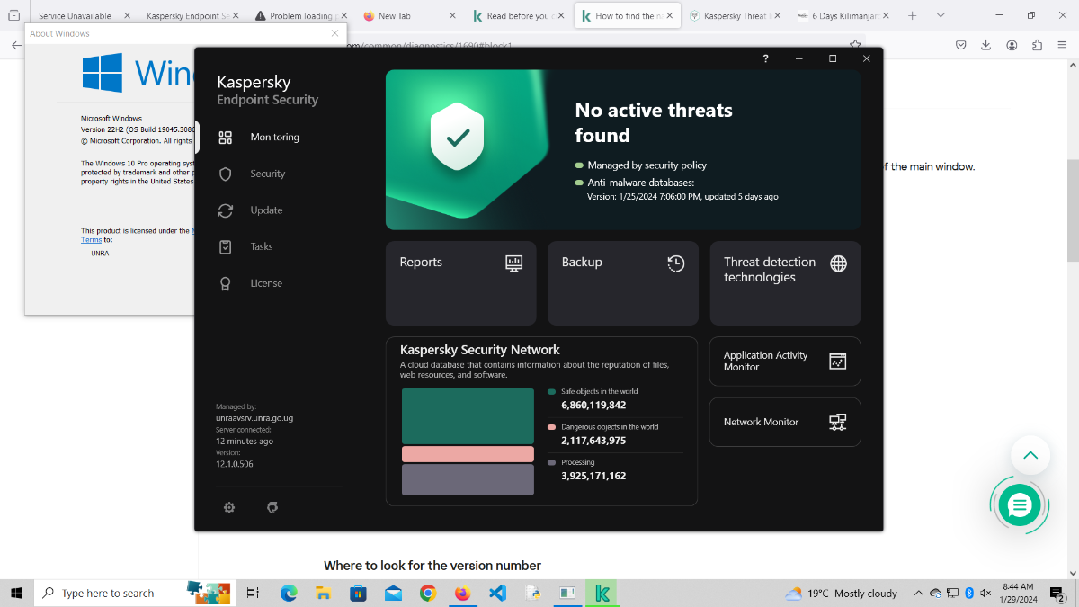Open Microsoft Edge from taskbar
The image size is (1079, 607).
click(x=289, y=593)
